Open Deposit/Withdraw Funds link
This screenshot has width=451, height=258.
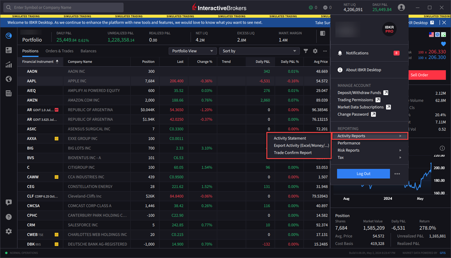(x=363, y=93)
